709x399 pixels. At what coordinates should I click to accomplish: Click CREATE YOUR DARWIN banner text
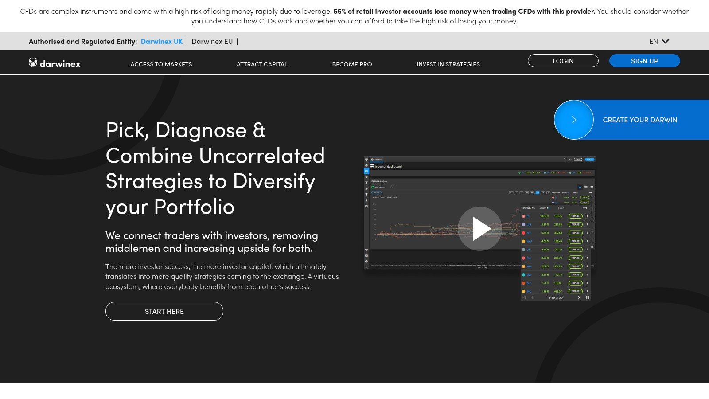click(640, 120)
